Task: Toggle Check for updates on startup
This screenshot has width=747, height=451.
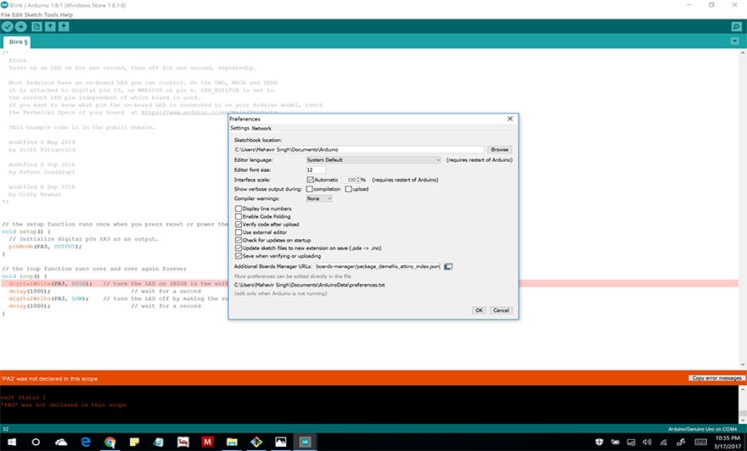Action: (x=239, y=240)
